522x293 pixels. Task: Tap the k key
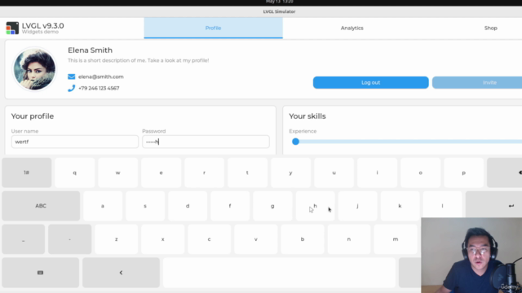(400, 206)
